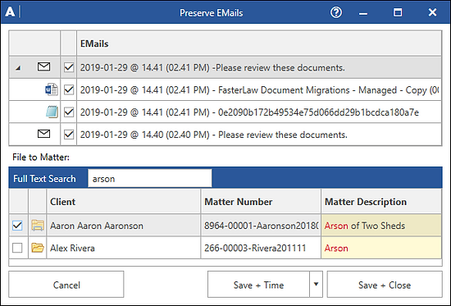Click the application A logo in title bar

pos(10,12)
